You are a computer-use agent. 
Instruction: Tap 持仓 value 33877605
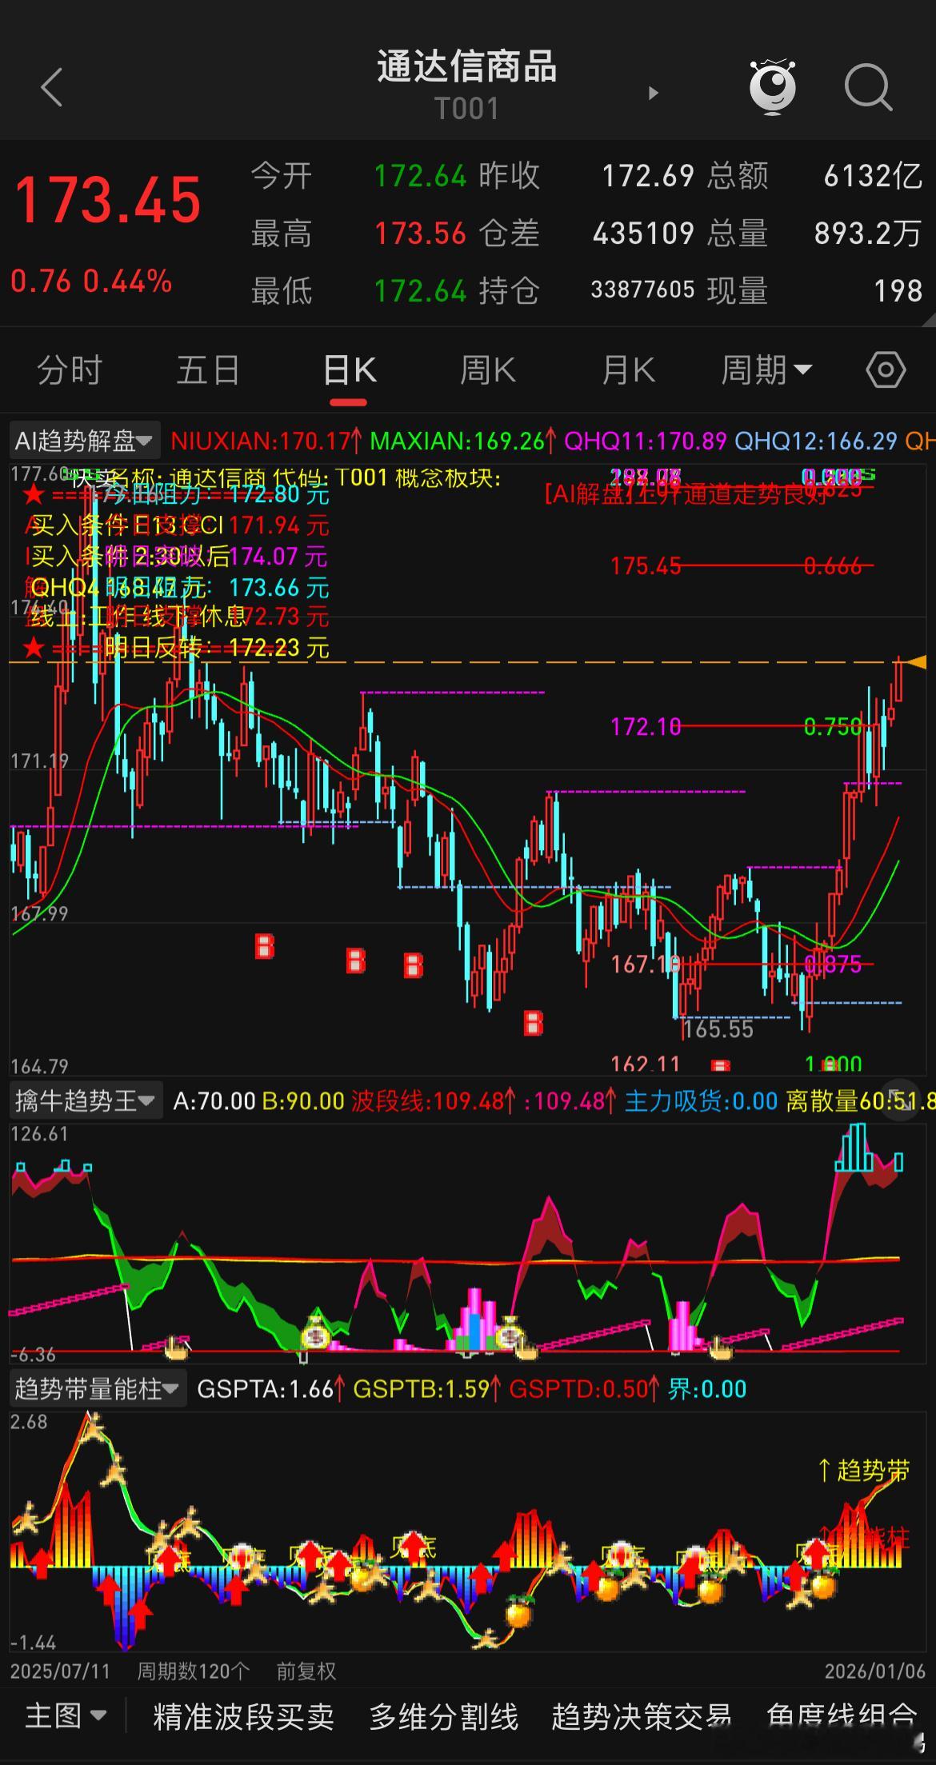coord(642,290)
